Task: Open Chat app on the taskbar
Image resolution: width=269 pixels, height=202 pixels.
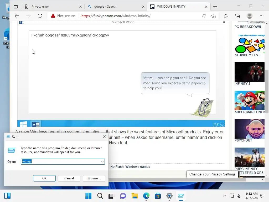Action: 123,196
